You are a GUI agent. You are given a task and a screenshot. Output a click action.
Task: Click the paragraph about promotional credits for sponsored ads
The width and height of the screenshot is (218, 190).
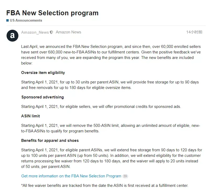click(101, 107)
